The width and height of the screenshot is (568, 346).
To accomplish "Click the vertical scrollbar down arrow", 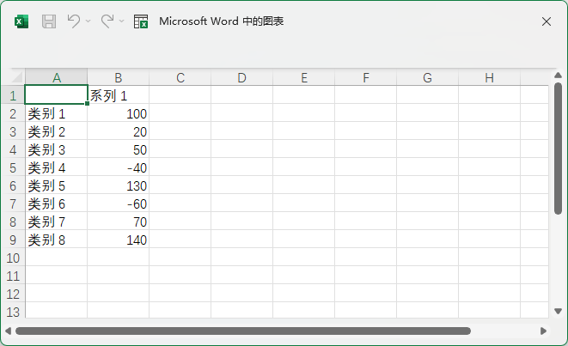I will click(x=558, y=313).
